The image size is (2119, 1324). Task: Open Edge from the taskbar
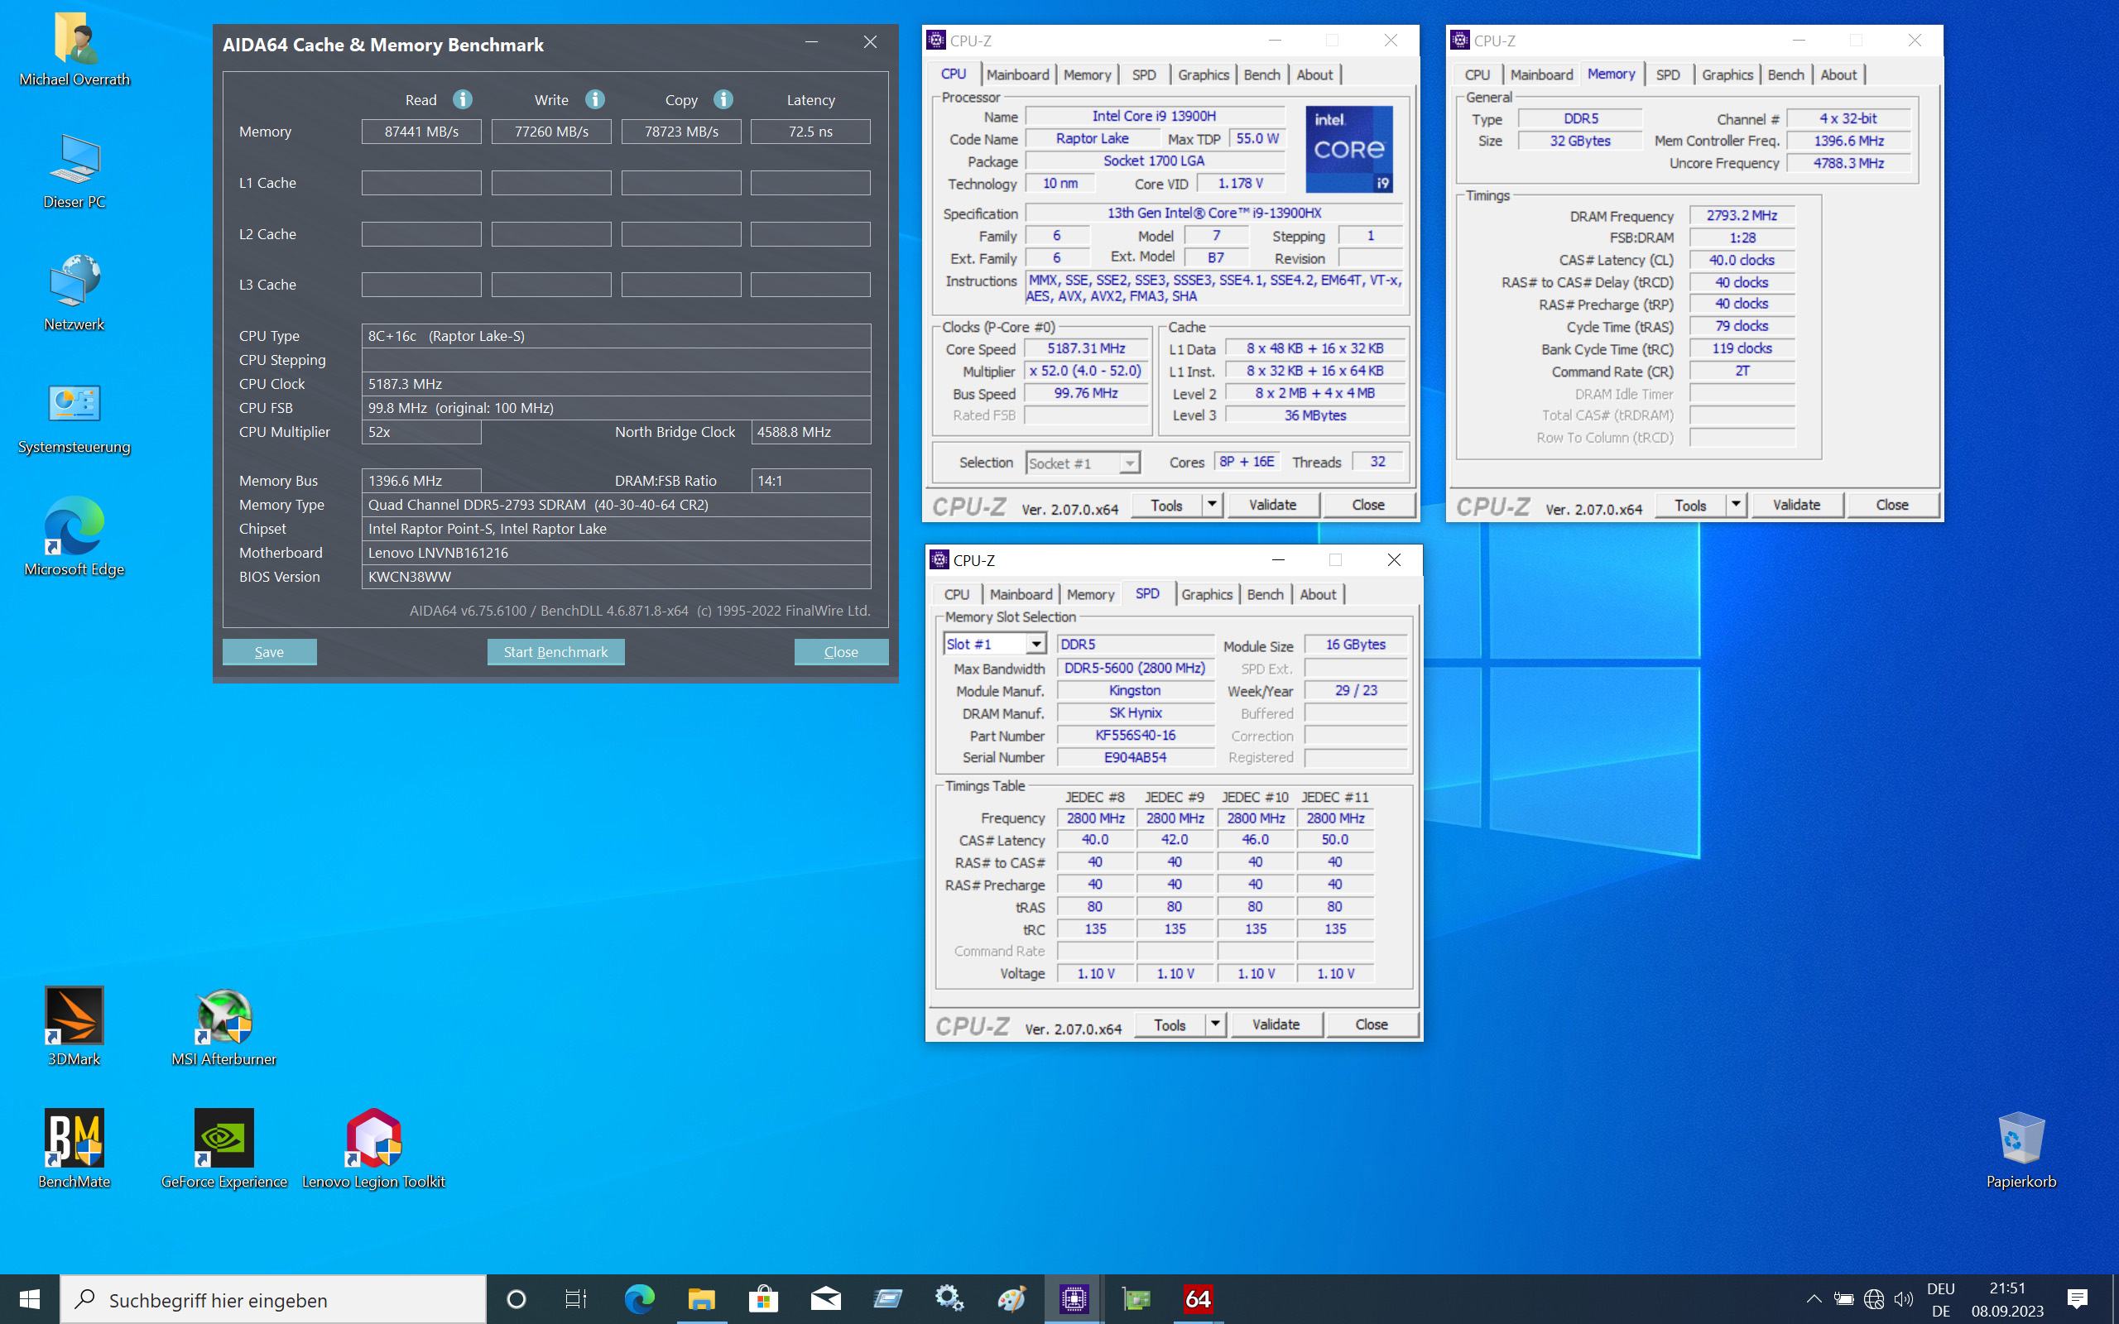click(639, 1299)
